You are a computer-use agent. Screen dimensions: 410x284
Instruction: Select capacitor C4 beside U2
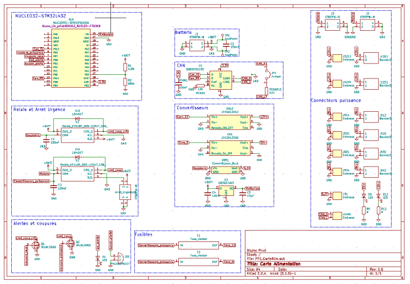[208, 194]
